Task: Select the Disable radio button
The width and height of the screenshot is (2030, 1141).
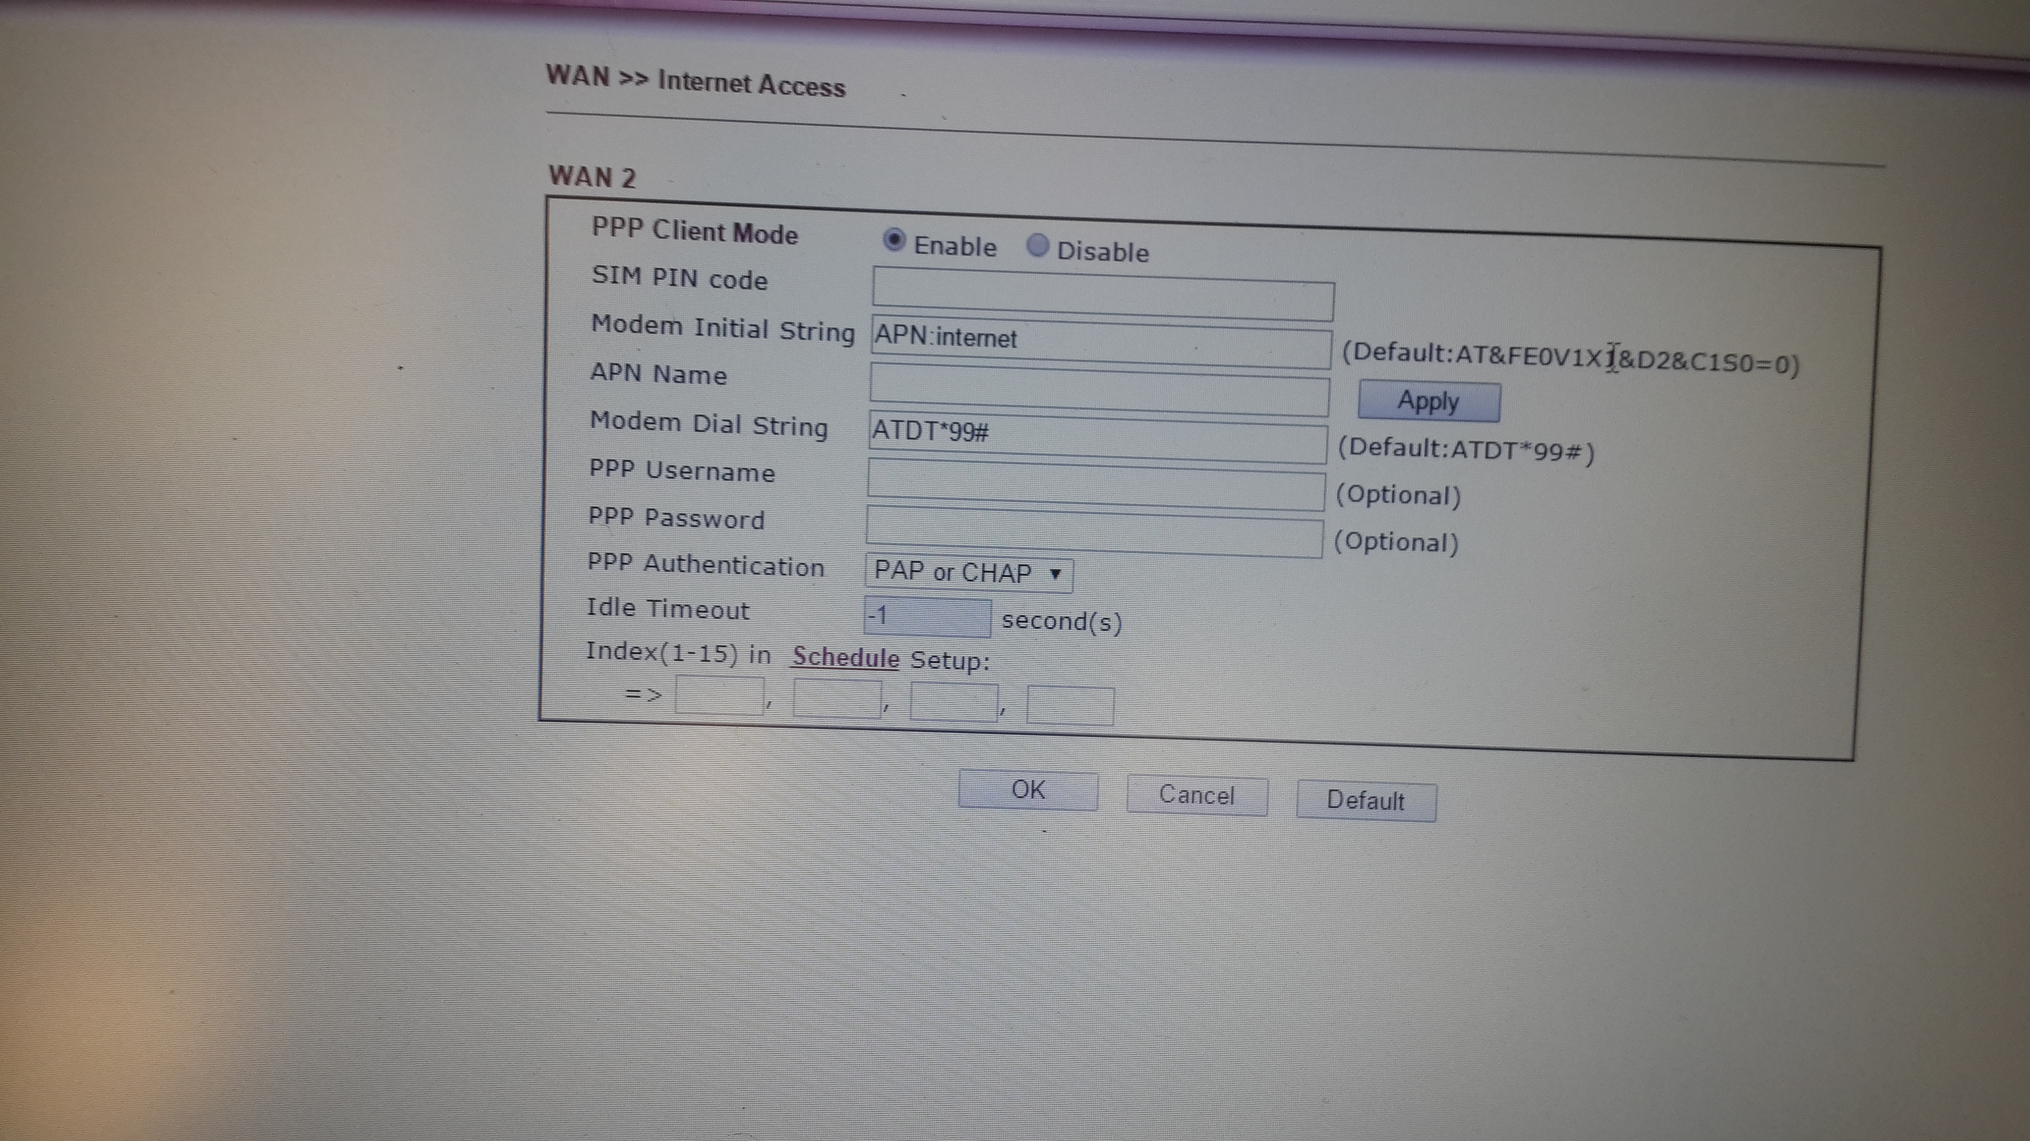Action: (1038, 246)
